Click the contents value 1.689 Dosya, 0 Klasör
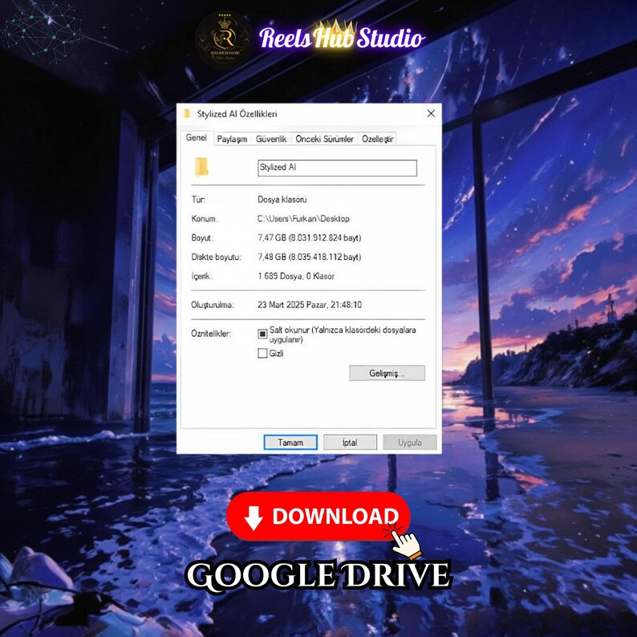 [x=296, y=276]
